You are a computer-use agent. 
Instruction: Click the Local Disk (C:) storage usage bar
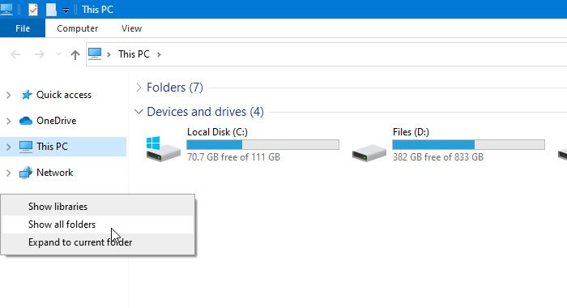coord(263,145)
